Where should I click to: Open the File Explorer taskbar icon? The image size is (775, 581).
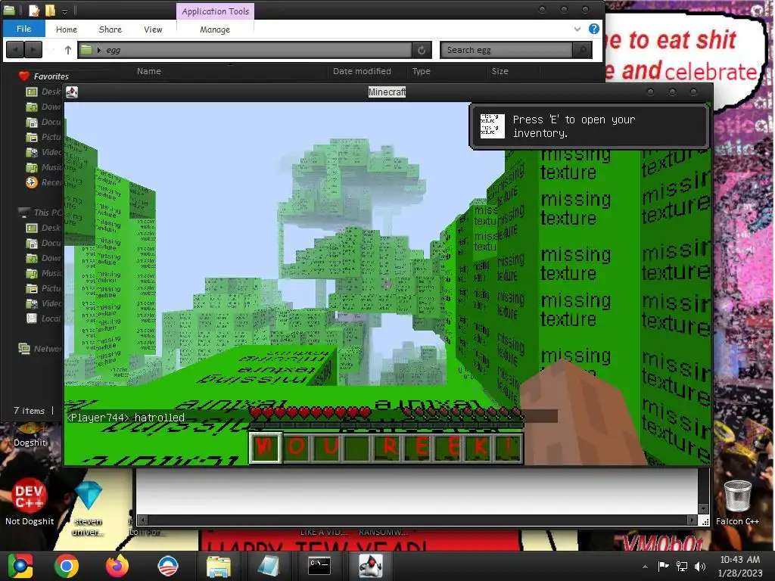[x=218, y=566]
